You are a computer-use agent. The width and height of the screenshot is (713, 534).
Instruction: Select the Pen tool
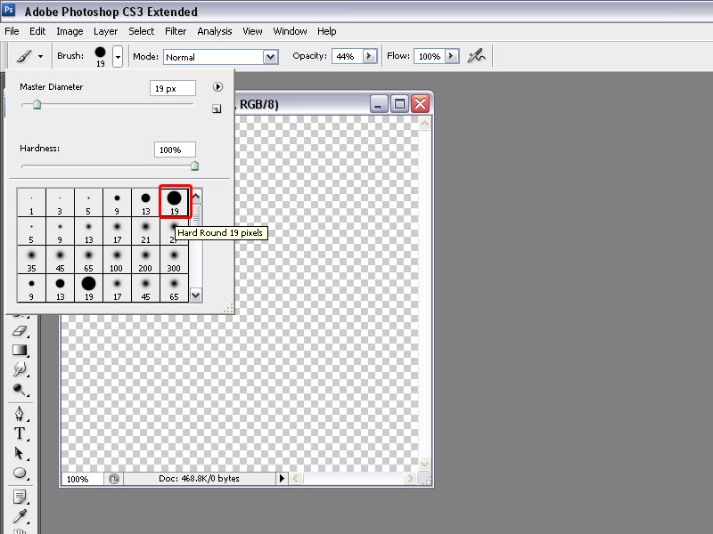20,415
